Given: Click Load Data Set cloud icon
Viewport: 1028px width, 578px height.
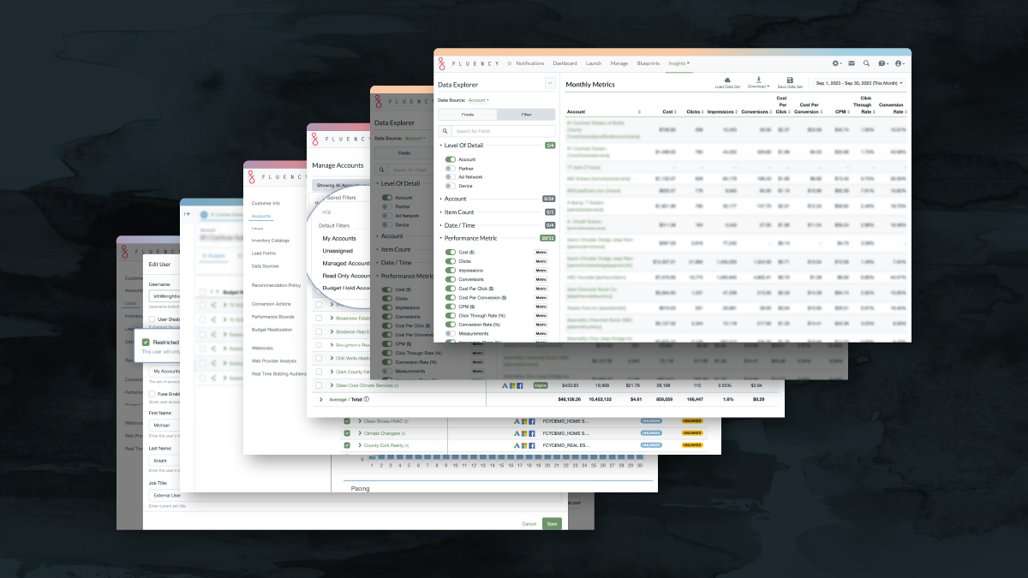Looking at the screenshot, I should (x=727, y=79).
